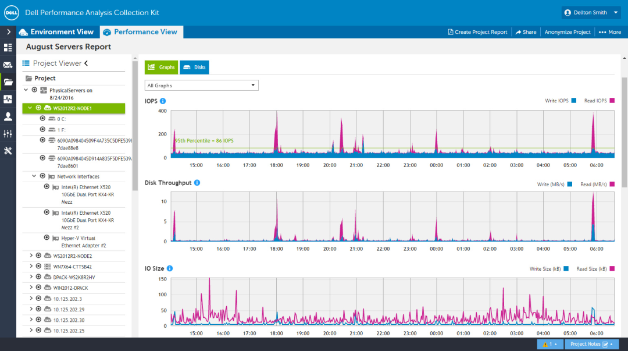Click the WN7X64-CTTSB42 machine icon
This screenshot has height=351, width=628.
coord(48,267)
